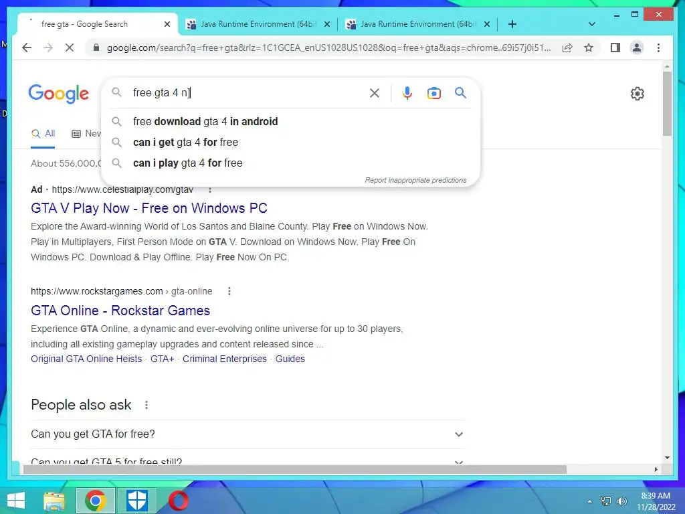The width and height of the screenshot is (685, 514).
Task: Open 'Original GTA Online Heists' sitelink
Action: tap(86, 359)
